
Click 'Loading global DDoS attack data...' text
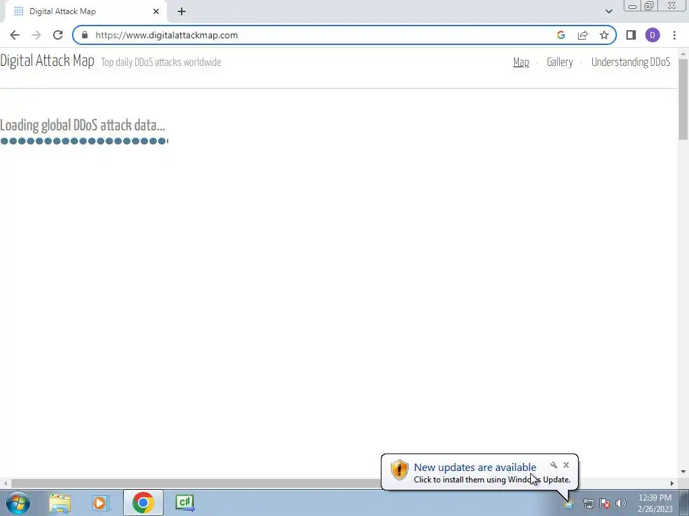tap(83, 126)
